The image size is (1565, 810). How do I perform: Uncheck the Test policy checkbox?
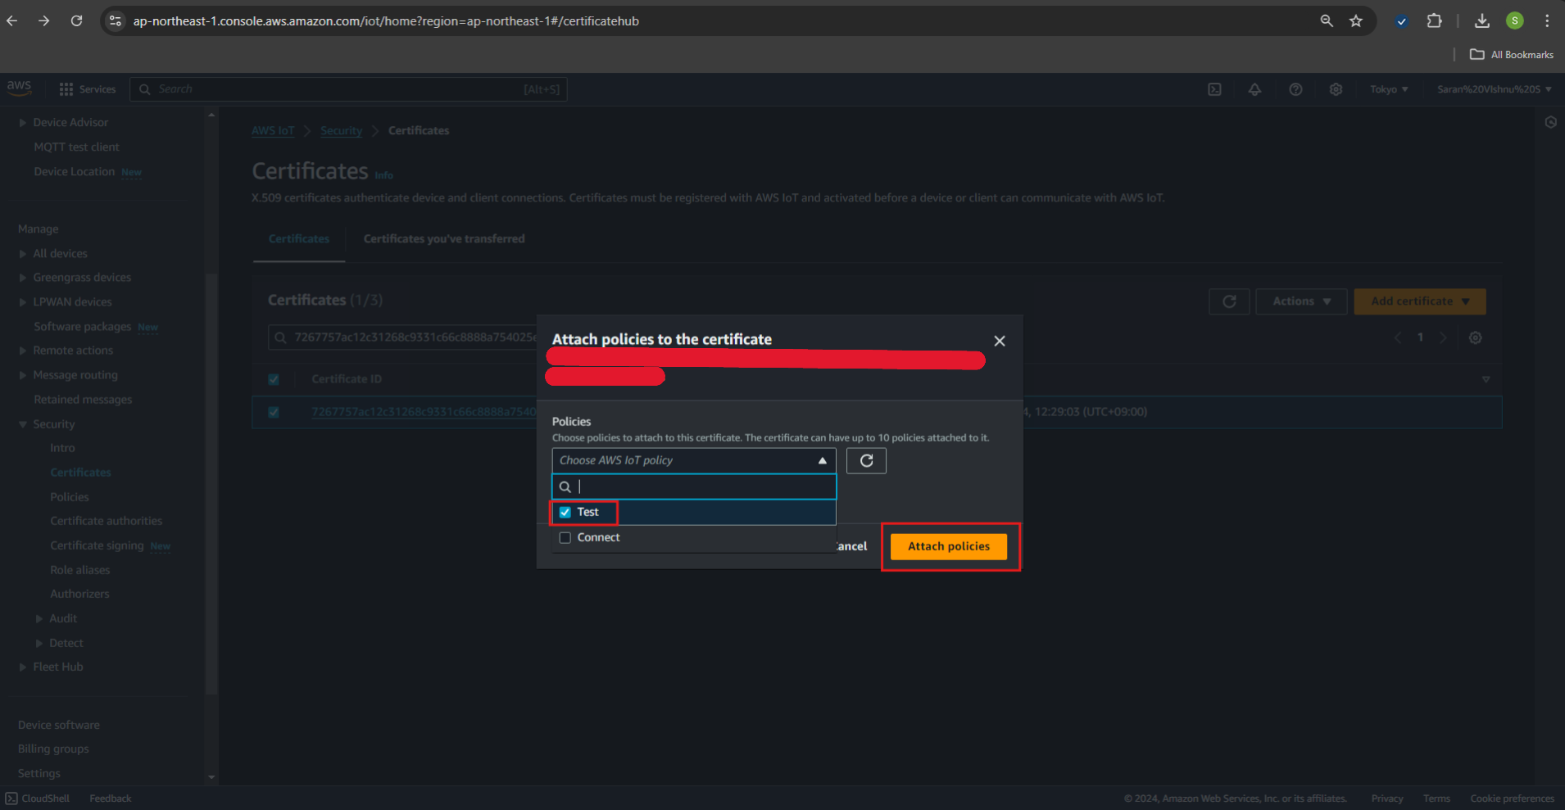pos(565,513)
